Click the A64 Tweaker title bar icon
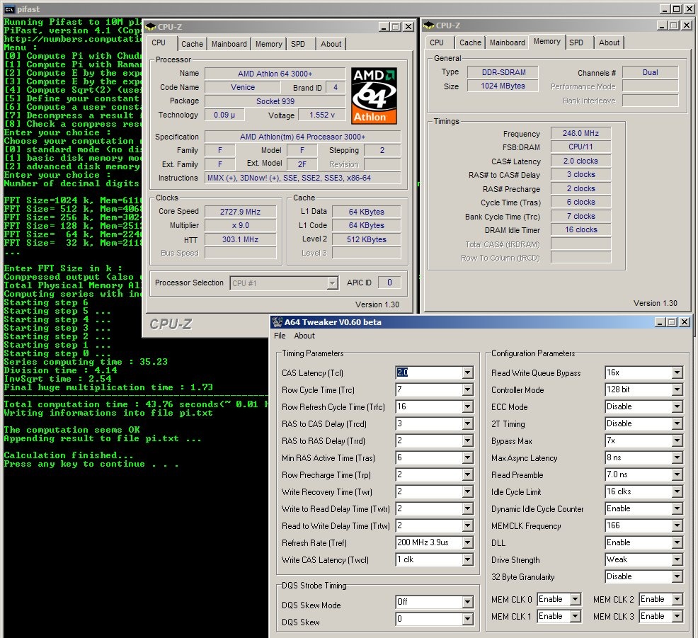Screen dimensions: 698x638 pos(278,322)
